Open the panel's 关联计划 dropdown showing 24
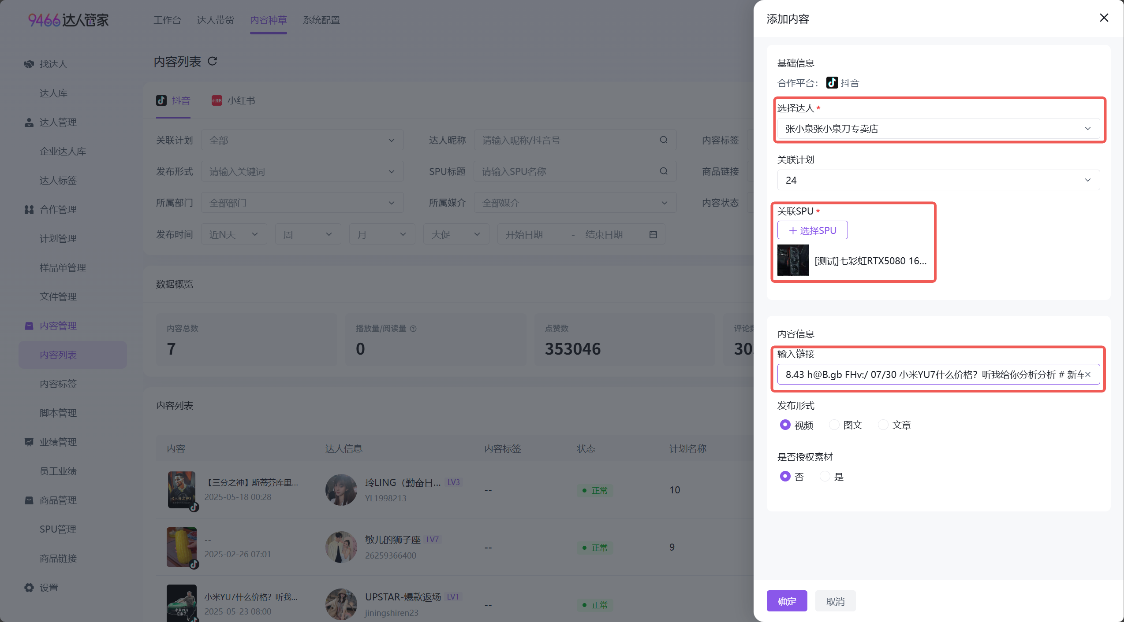This screenshot has height=622, width=1124. [x=938, y=180]
